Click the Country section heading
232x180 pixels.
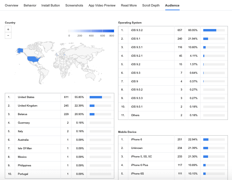[x=10, y=23]
